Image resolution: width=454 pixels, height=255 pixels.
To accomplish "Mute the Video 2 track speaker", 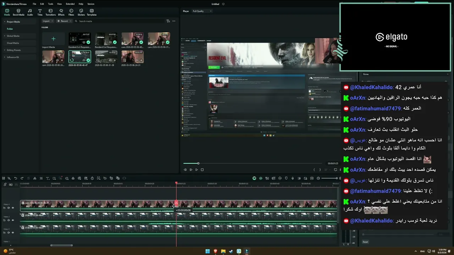I will tap(9, 233).
